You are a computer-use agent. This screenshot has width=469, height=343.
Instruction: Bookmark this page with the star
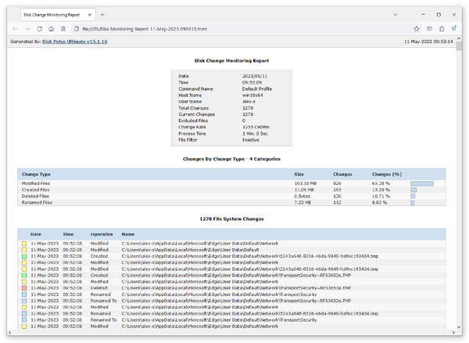pos(417,29)
